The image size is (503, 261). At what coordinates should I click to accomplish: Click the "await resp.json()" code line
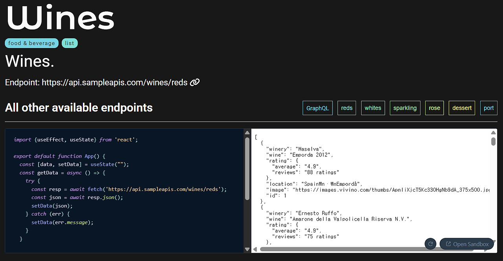point(77,197)
